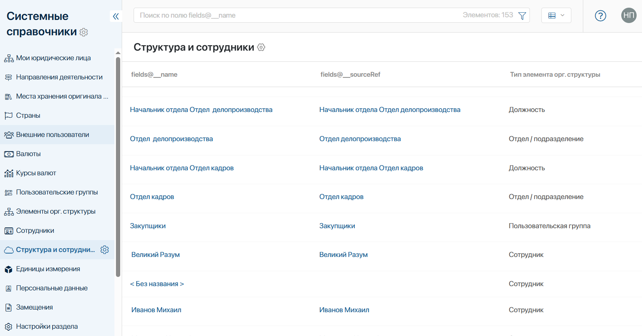Open the search filter funnel icon
This screenshot has height=336, width=642.
point(522,16)
